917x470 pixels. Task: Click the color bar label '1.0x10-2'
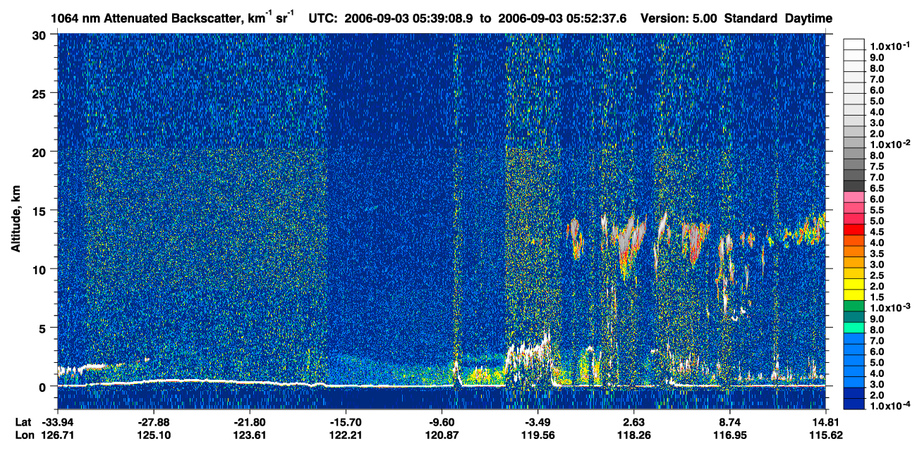[x=890, y=144]
